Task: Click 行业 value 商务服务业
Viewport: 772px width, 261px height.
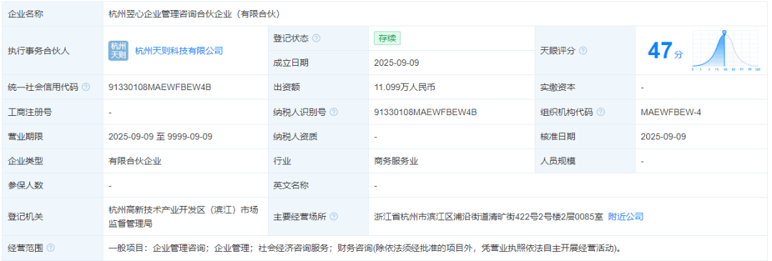Action: [396, 161]
